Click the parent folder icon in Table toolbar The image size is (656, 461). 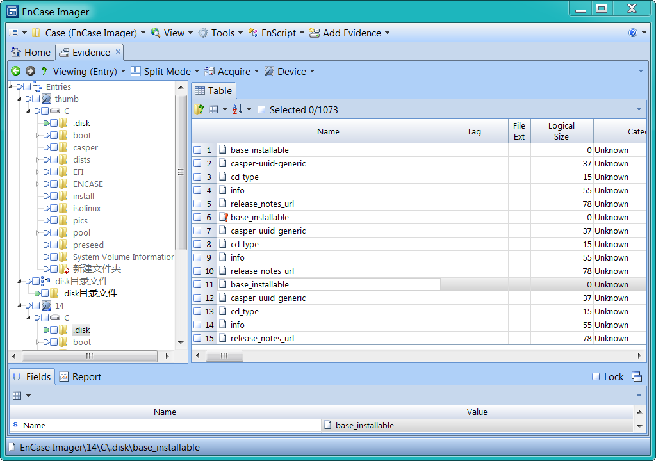click(199, 109)
